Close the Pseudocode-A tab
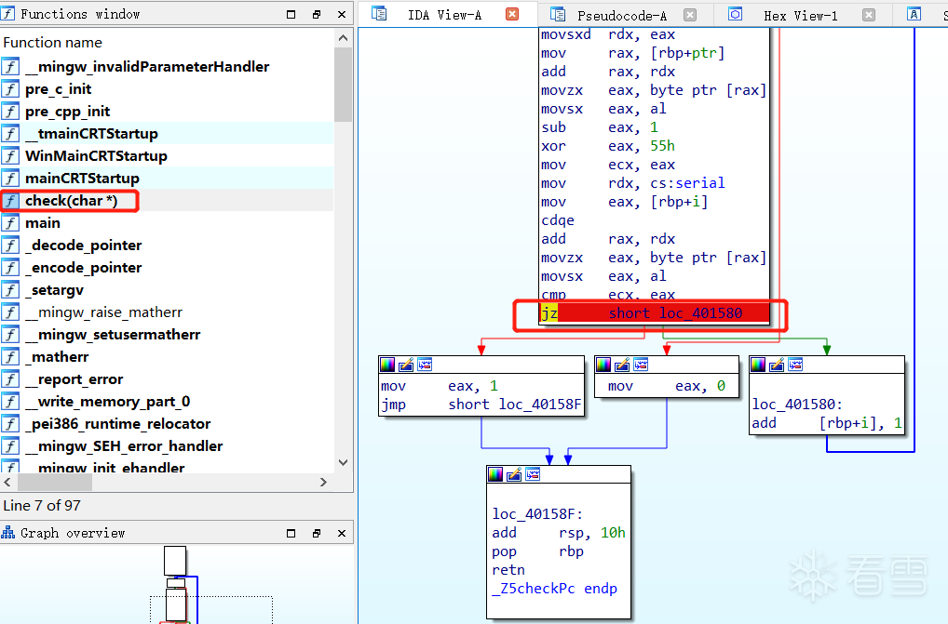 point(690,15)
